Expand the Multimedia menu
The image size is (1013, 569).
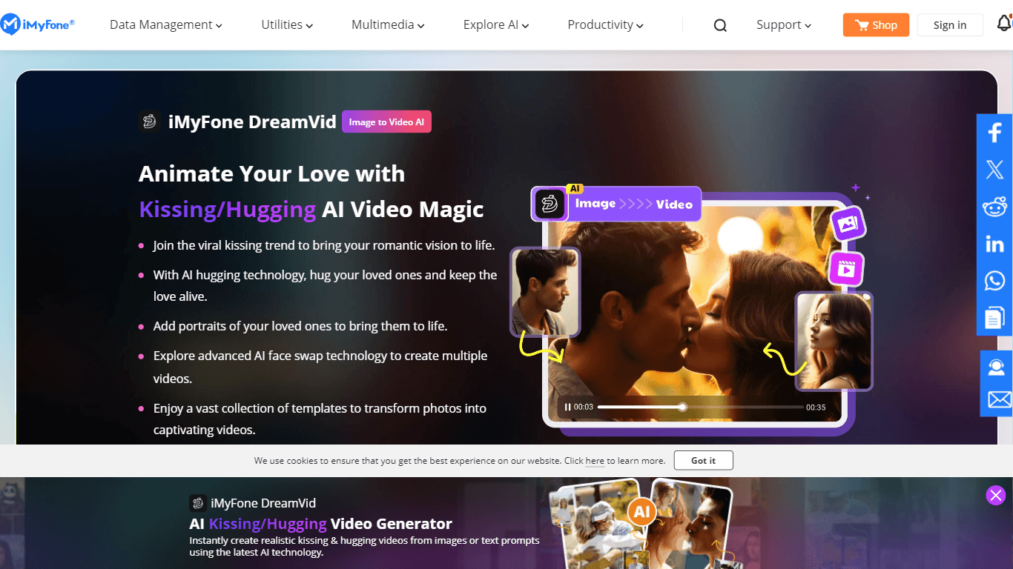click(388, 24)
